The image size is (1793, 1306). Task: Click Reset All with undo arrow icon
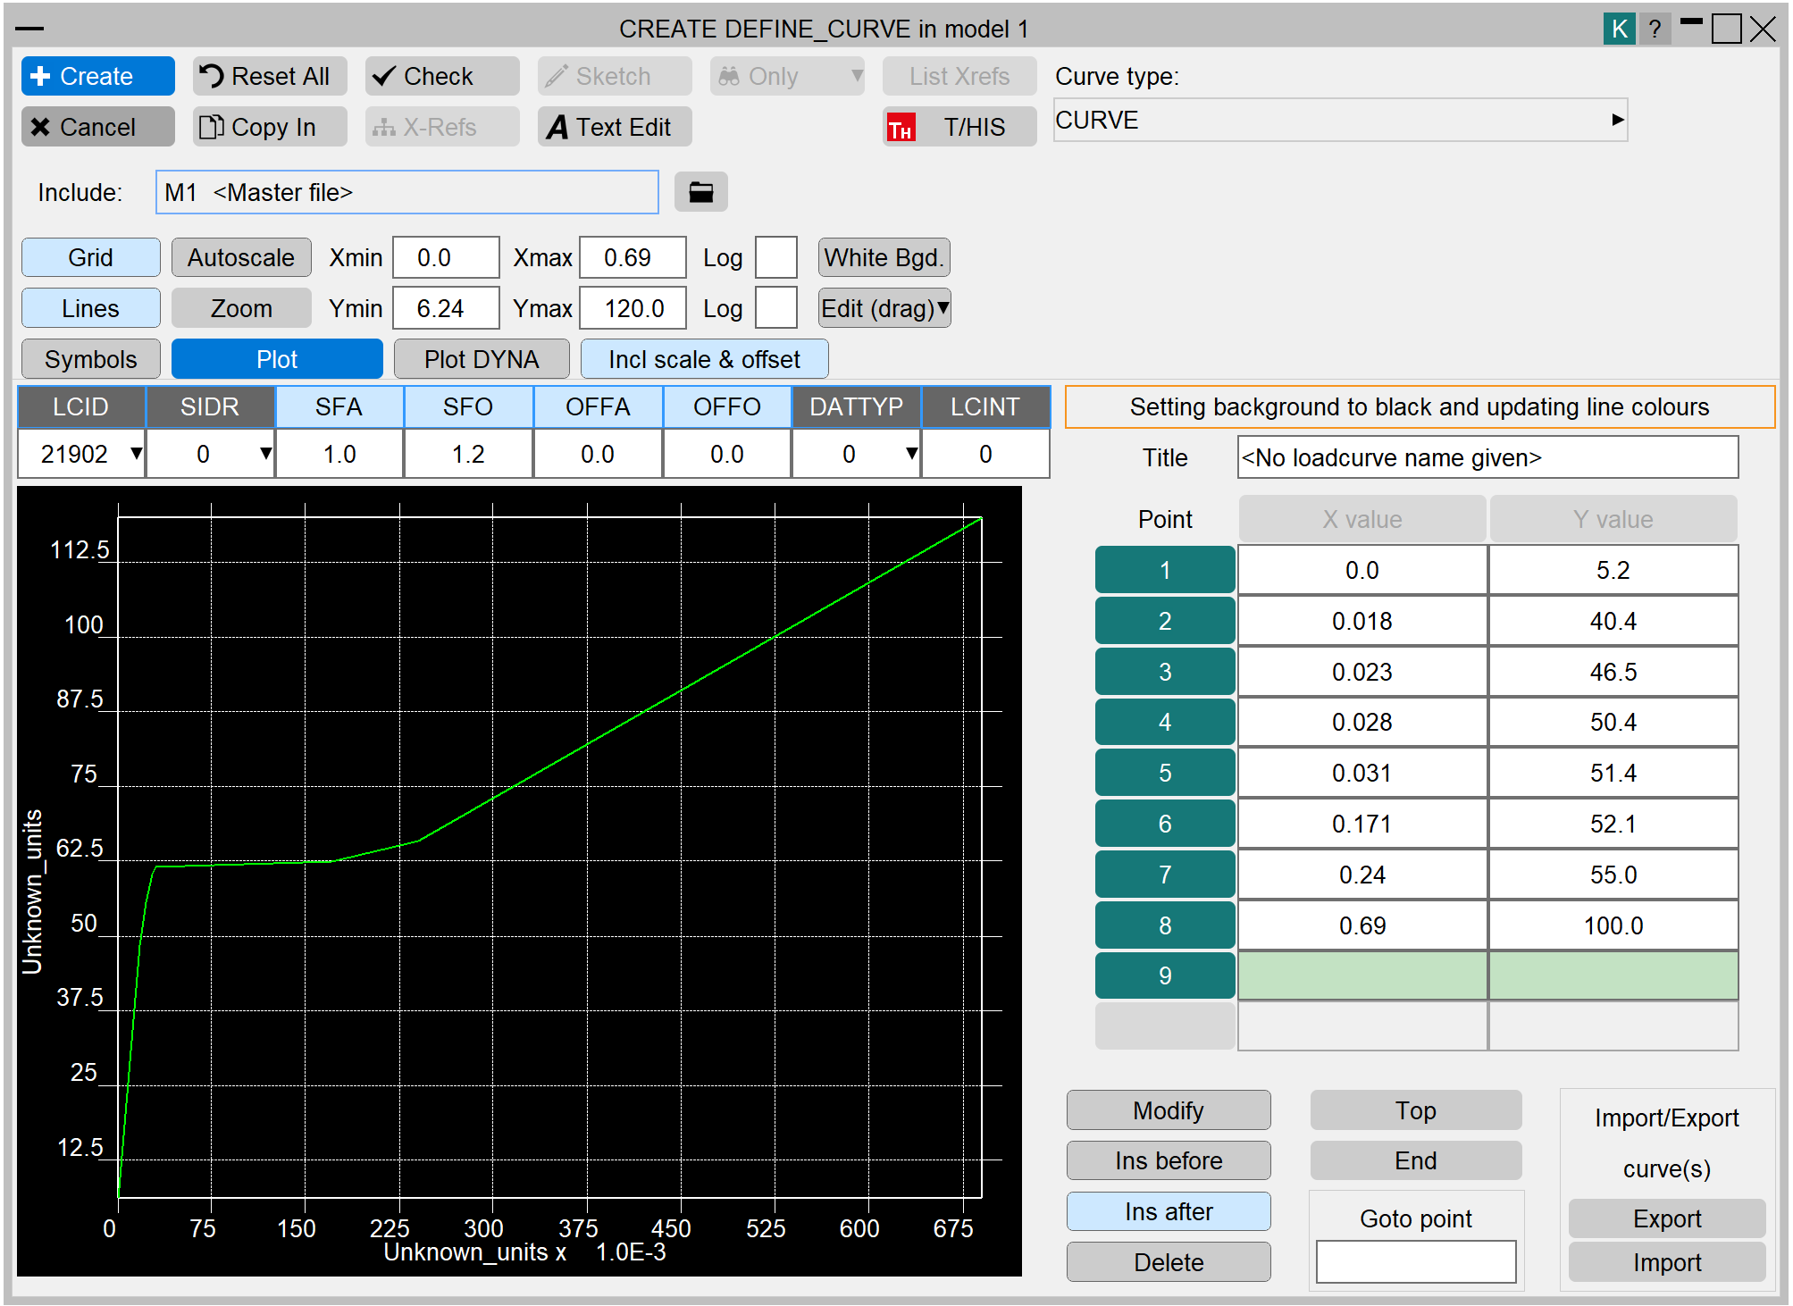269,77
